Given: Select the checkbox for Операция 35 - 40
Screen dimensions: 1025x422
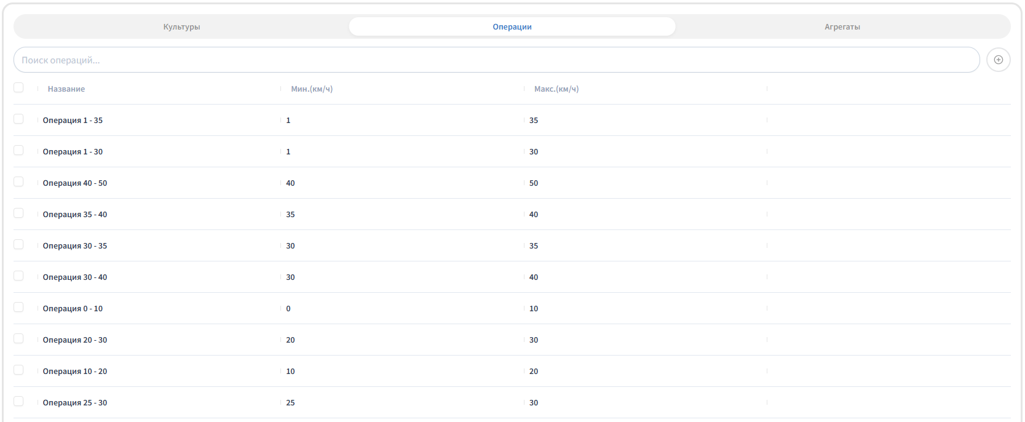Looking at the screenshot, I should pos(18,213).
